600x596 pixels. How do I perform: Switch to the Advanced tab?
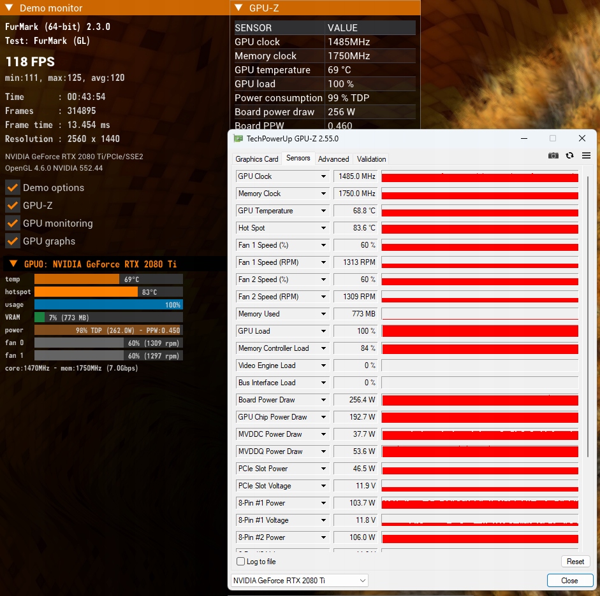[333, 159]
